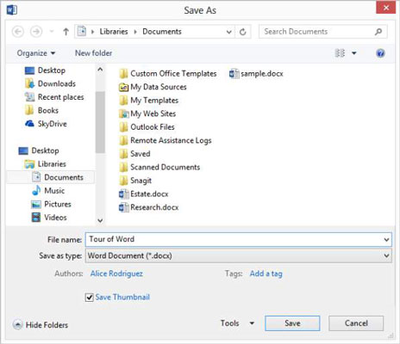Refresh the Documents folder listing
400x344 pixels.
[243, 32]
